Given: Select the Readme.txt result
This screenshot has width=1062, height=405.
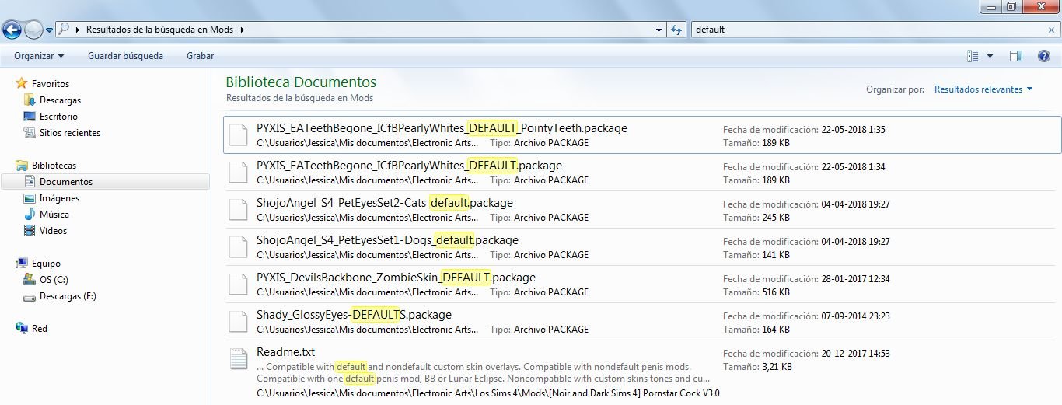Looking at the screenshot, I should coord(642,372).
